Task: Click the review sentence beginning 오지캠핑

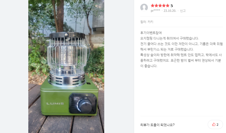Action: 169,38
